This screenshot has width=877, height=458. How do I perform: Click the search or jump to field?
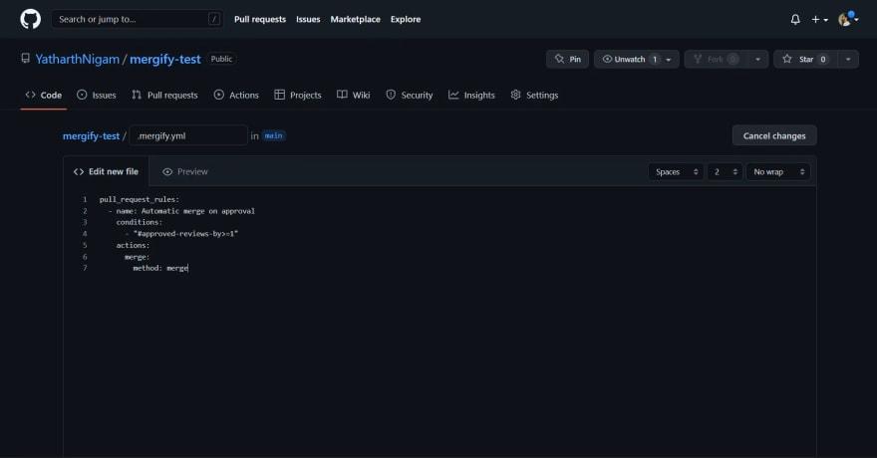pyautogui.click(x=138, y=19)
